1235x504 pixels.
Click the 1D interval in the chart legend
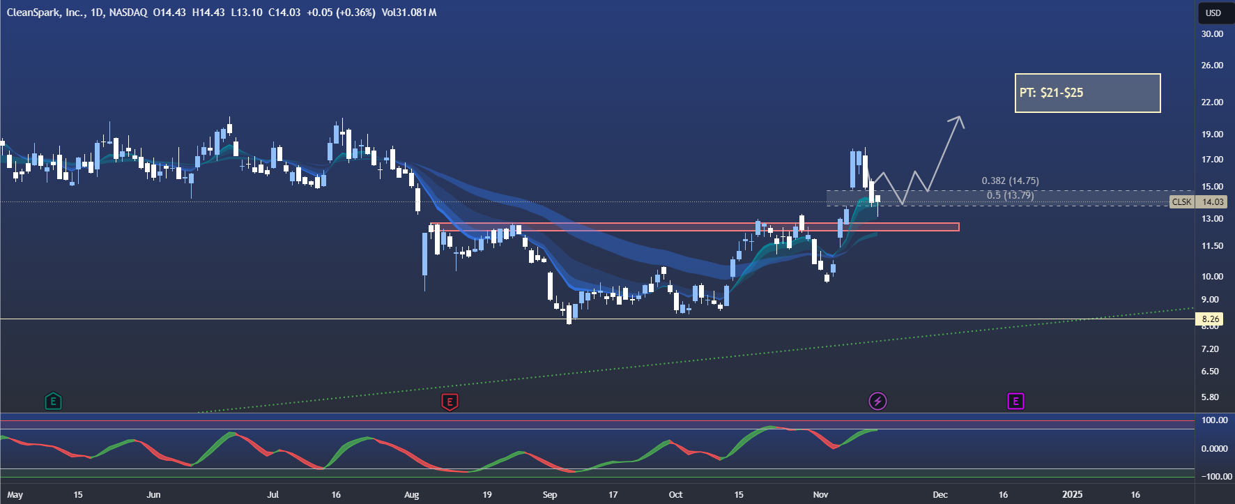pyautogui.click(x=96, y=13)
